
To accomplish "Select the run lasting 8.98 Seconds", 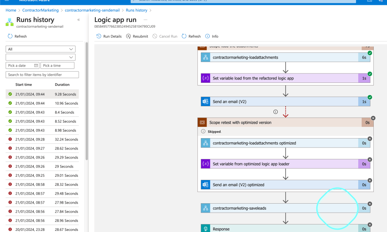I will pyautogui.click(x=42, y=130).
